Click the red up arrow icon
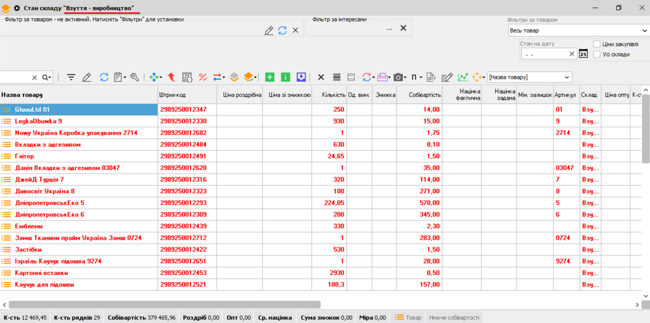Viewport: 650px width, 323px height. pyautogui.click(x=172, y=77)
